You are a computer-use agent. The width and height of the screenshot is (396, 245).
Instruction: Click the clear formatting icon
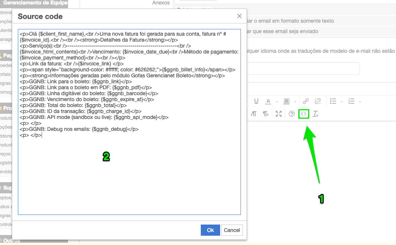click(316, 114)
